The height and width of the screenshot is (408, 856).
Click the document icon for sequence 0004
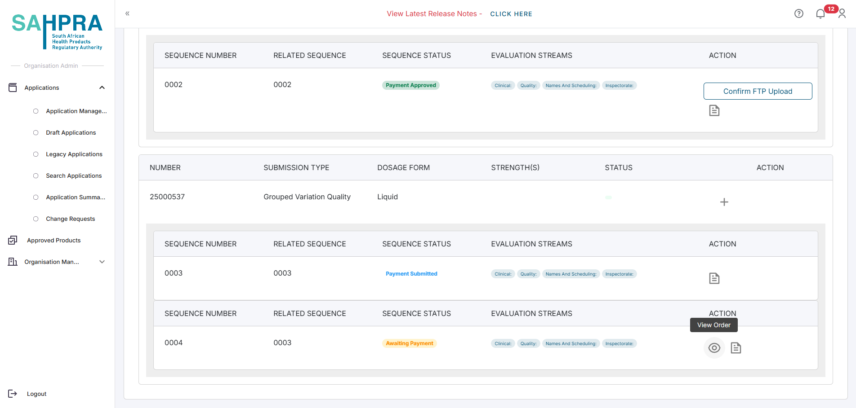coord(736,348)
